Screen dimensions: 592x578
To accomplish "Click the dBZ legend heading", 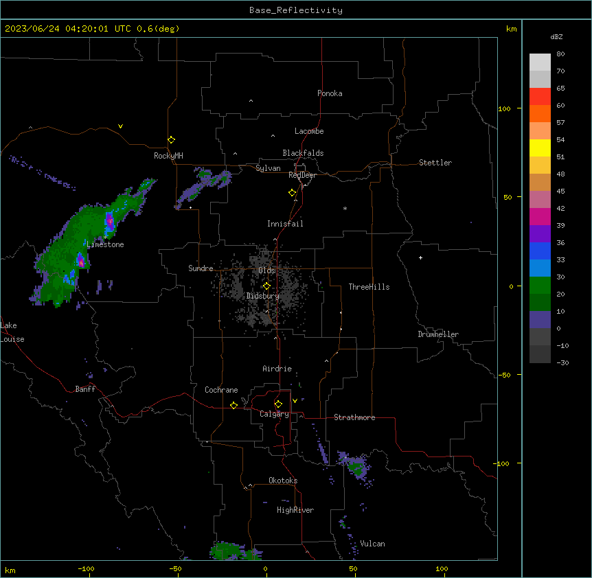I will tap(556, 37).
